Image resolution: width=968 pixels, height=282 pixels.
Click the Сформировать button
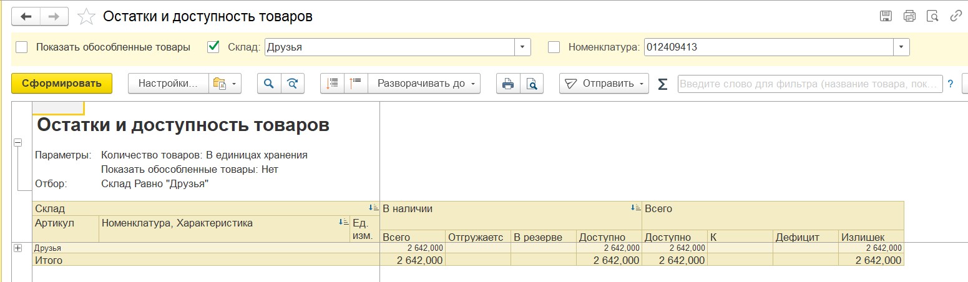pyautogui.click(x=62, y=84)
